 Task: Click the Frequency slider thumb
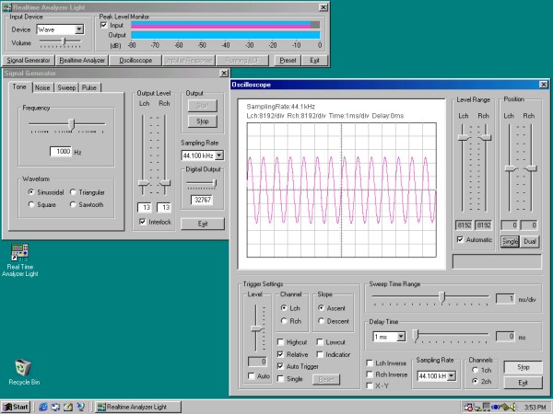[x=71, y=124]
